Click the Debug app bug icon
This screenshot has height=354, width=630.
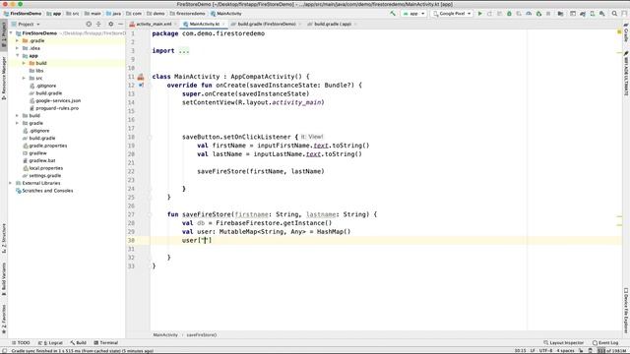[x=509, y=13]
